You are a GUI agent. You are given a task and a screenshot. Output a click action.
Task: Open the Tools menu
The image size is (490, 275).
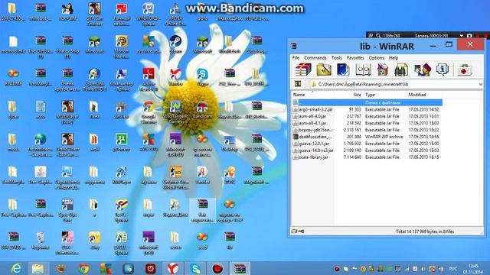[337, 58]
